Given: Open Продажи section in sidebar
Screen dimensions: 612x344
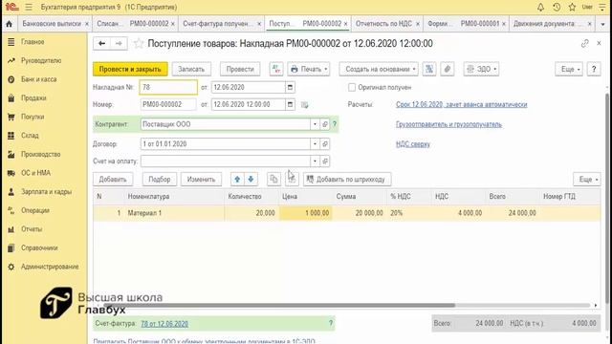Looking at the screenshot, I should click(x=33, y=97).
